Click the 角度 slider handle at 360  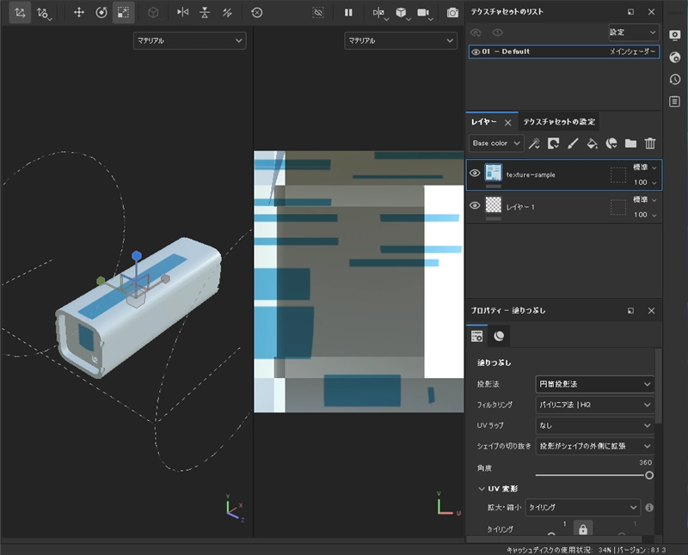coord(649,476)
